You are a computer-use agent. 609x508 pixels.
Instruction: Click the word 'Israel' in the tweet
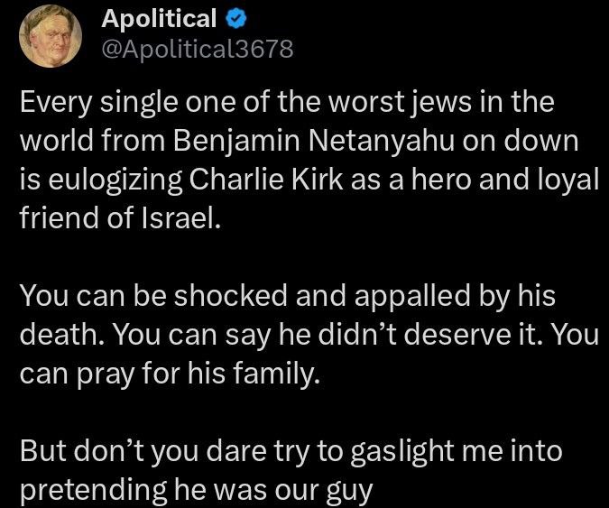click(177, 217)
